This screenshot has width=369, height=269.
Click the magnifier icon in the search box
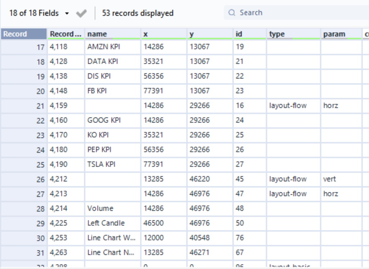point(231,13)
